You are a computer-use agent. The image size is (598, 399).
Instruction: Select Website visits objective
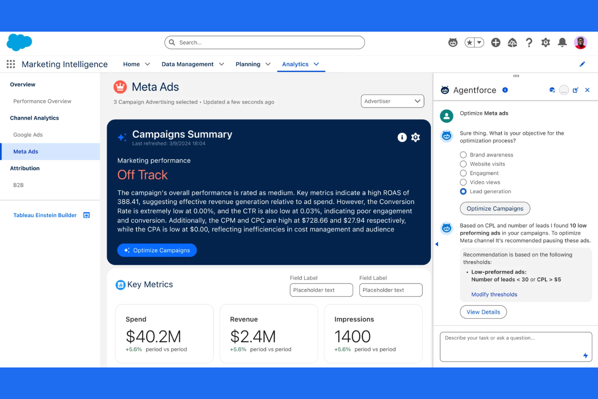pos(463,164)
